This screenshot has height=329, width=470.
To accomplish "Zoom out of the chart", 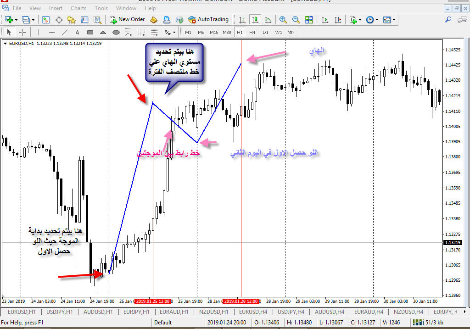I will (x=296, y=20).
